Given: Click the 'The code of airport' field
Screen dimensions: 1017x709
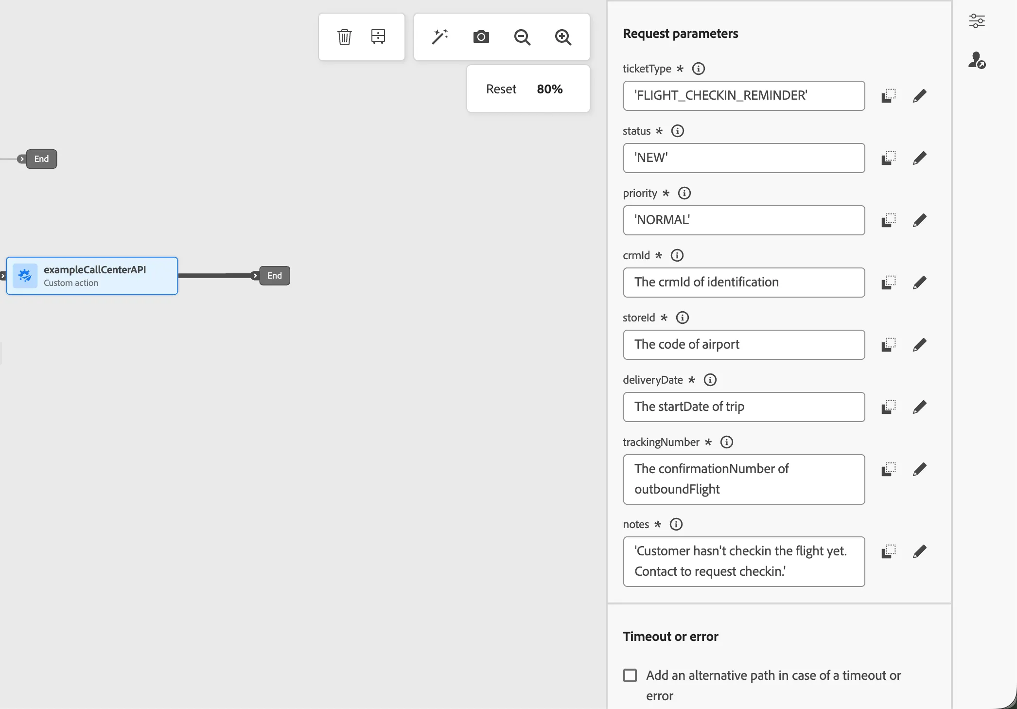Looking at the screenshot, I should point(744,345).
